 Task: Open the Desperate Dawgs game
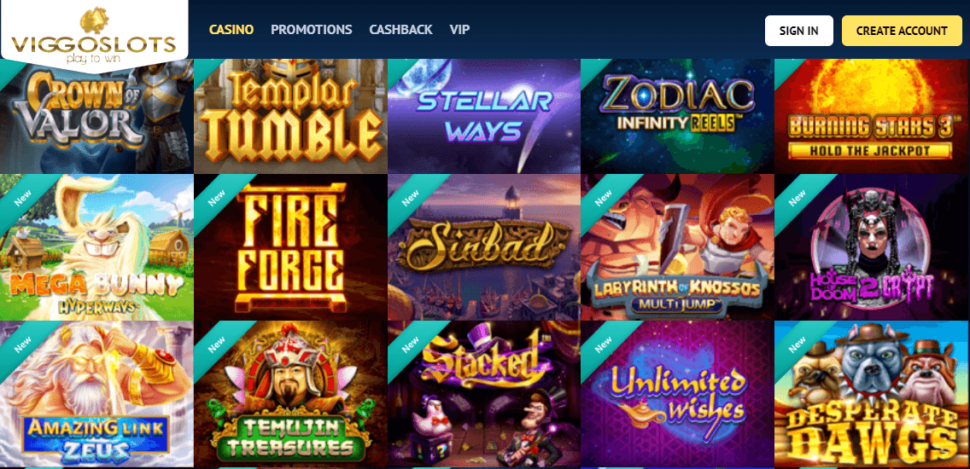[873, 394]
